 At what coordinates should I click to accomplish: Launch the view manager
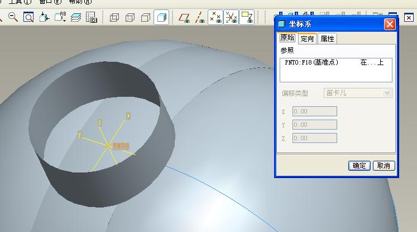pyautogui.click(x=91, y=17)
